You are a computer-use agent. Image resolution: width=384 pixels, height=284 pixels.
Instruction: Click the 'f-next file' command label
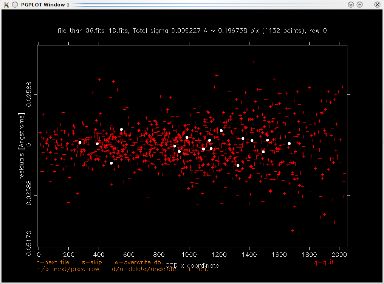[53, 262]
